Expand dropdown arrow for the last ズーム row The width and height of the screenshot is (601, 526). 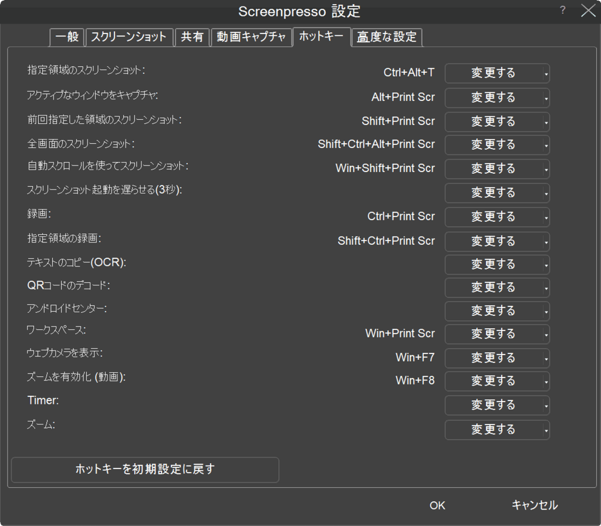[x=546, y=430]
